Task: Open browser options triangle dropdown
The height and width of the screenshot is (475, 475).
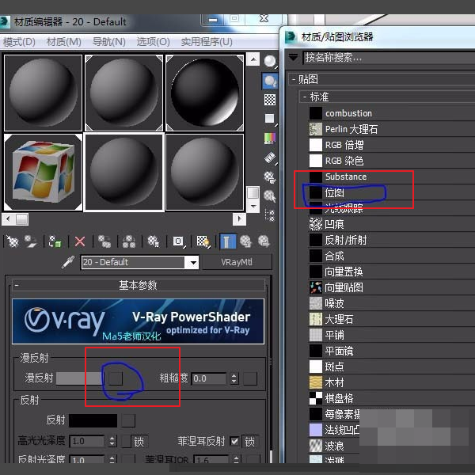Action: [x=293, y=57]
